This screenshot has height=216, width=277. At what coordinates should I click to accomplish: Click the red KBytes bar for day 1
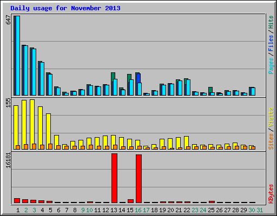[17, 200]
